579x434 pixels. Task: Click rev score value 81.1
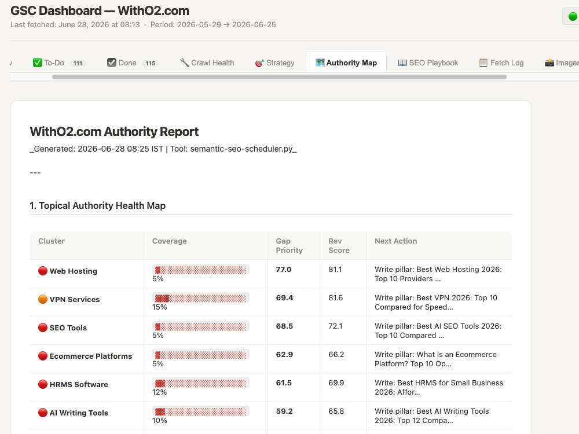click(x=335, y=270)
